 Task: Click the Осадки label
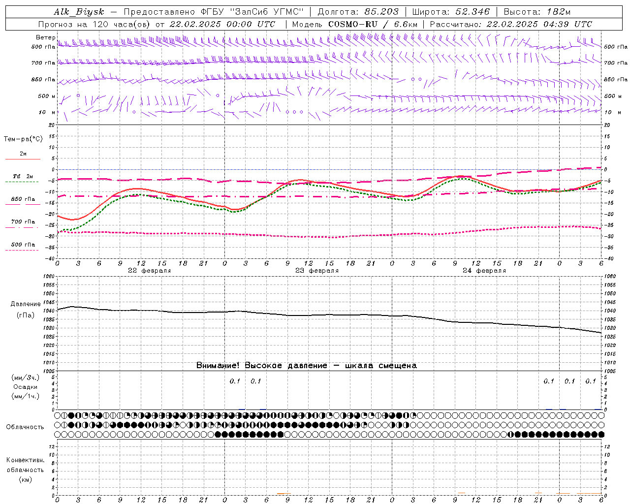[26, 387]
